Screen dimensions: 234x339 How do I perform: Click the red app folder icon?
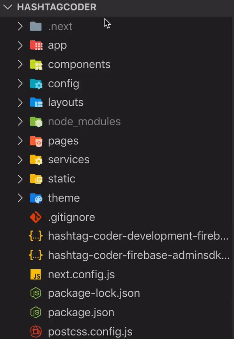pos(36,45)
